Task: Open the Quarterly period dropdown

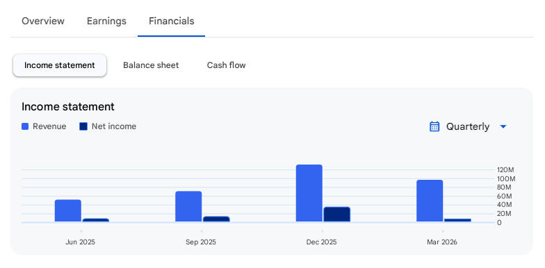Action: 469,126
